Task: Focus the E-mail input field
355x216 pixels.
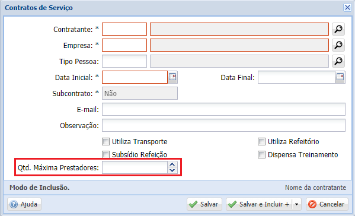Action: [x=223, y=109]
